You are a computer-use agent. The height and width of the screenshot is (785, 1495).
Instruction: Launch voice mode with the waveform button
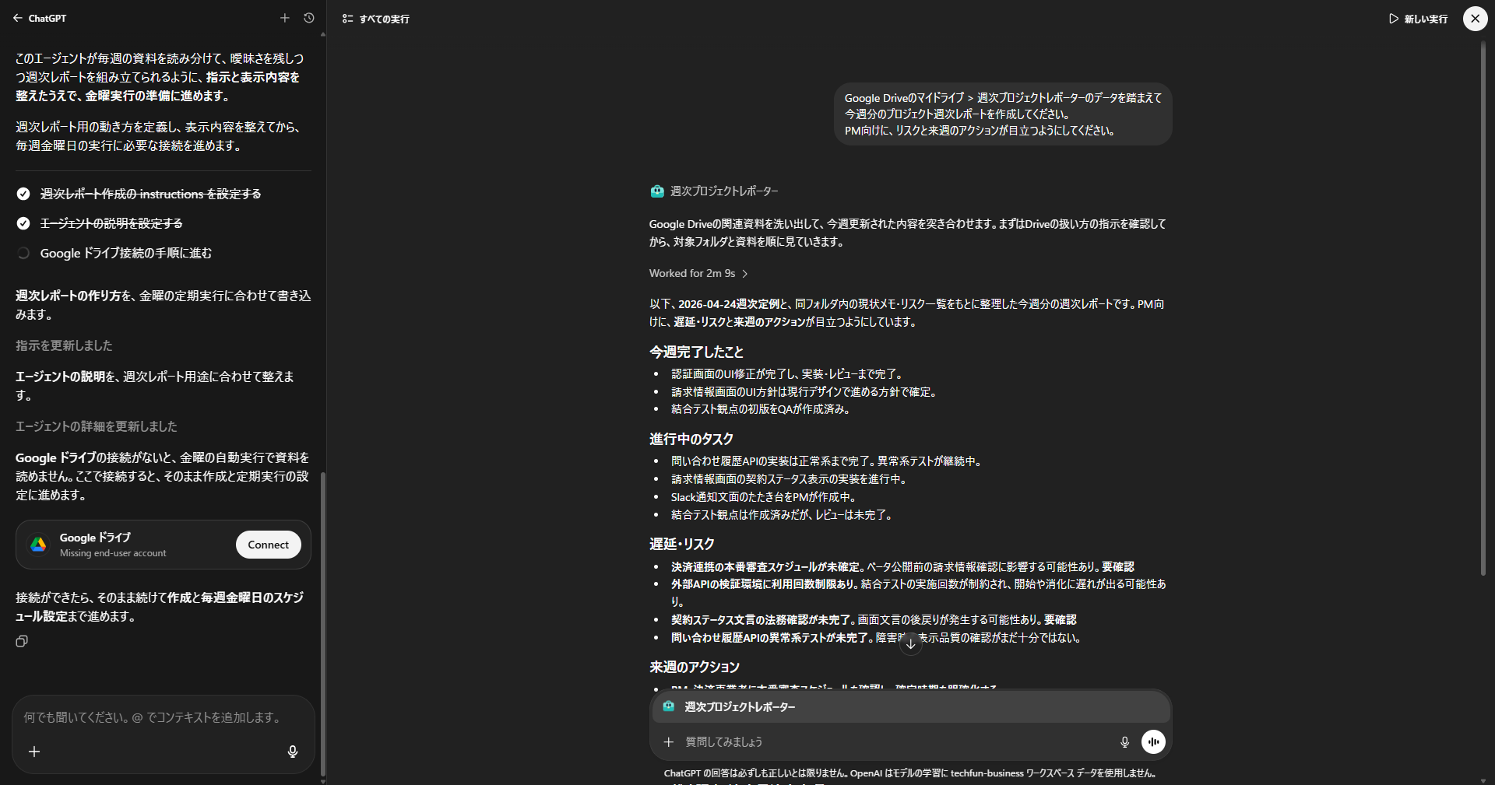tap(1153, 741)
